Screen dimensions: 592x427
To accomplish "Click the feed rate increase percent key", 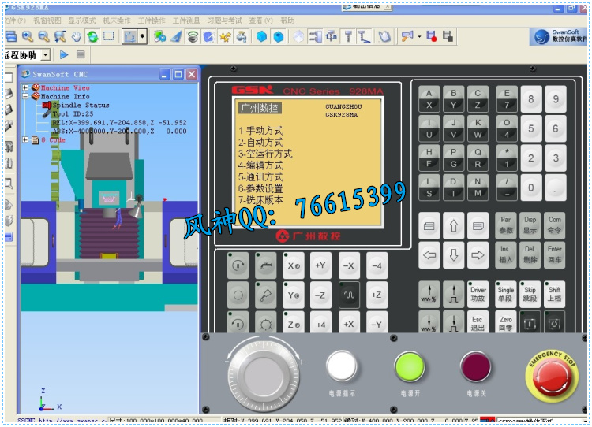I will click(x=429, y=294).
